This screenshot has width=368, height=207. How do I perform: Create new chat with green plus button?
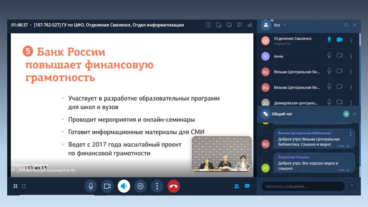point(346,114)
